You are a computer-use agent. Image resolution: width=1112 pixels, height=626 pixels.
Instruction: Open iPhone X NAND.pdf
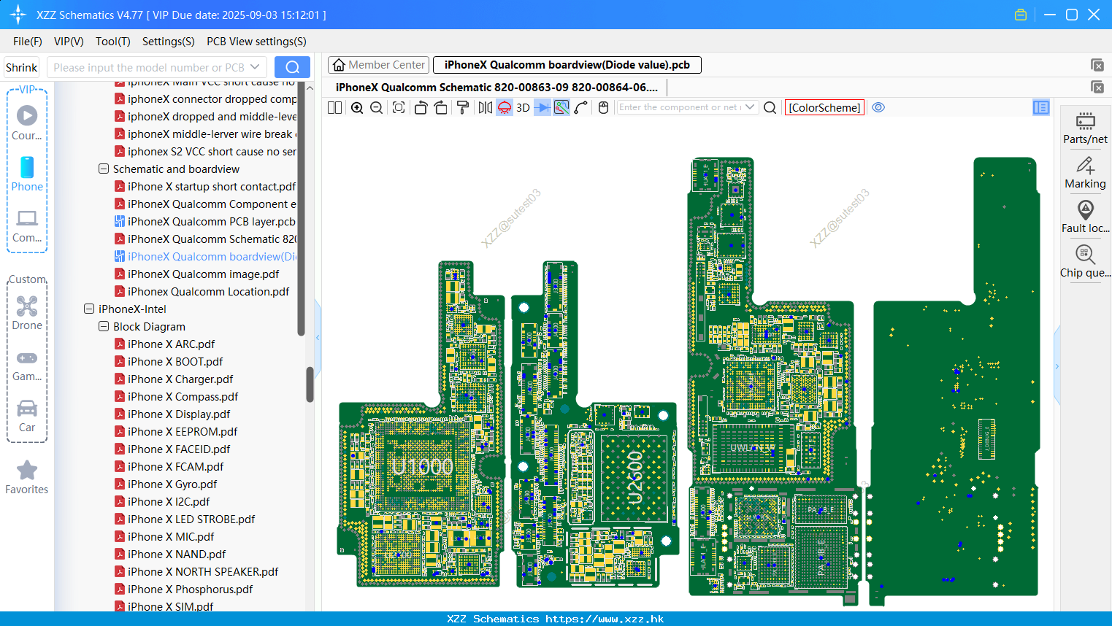177,554
